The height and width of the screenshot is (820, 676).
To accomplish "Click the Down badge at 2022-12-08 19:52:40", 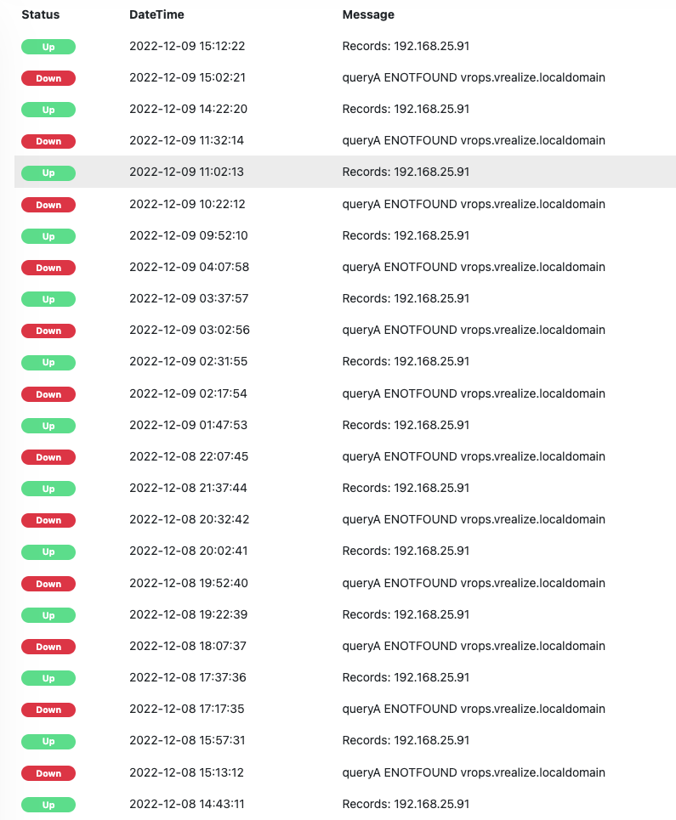I will (48, 584).
